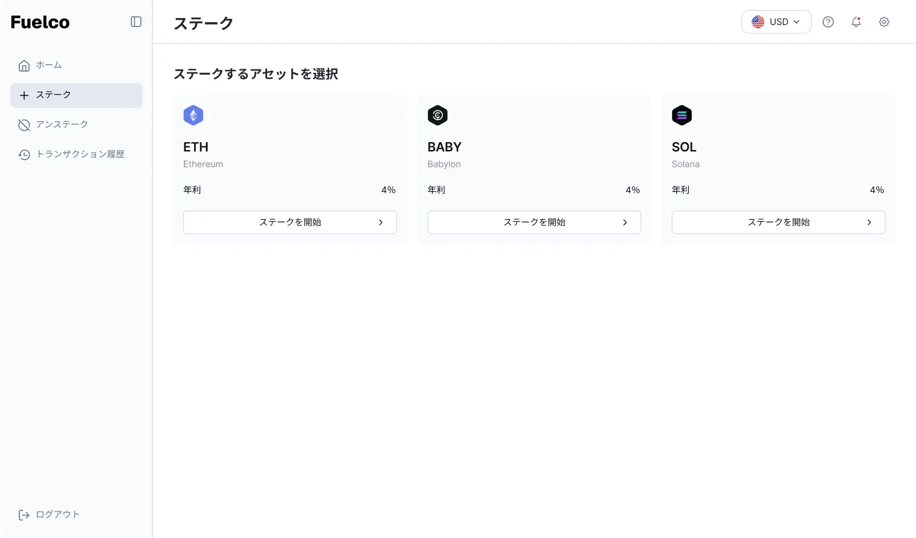Click the chevron on the ETH ステークを開始 button

coord(380,222)
